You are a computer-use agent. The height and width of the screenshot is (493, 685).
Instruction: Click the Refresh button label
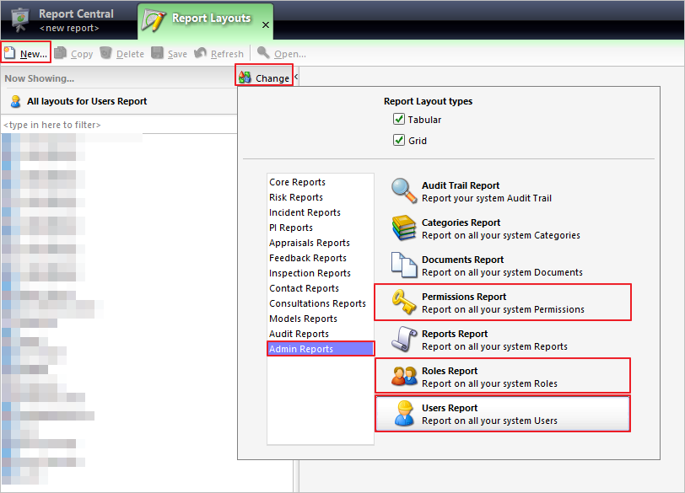[x=227, y=54]
